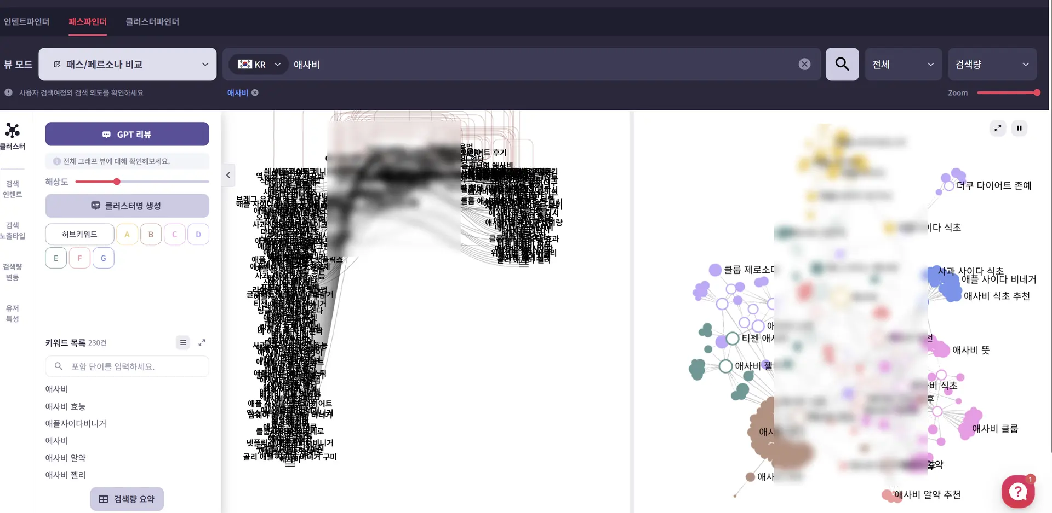The height and width of the screenshot is (513, 1052).
Task: Toggle cluster G filter chip
Action: [104, 258]
